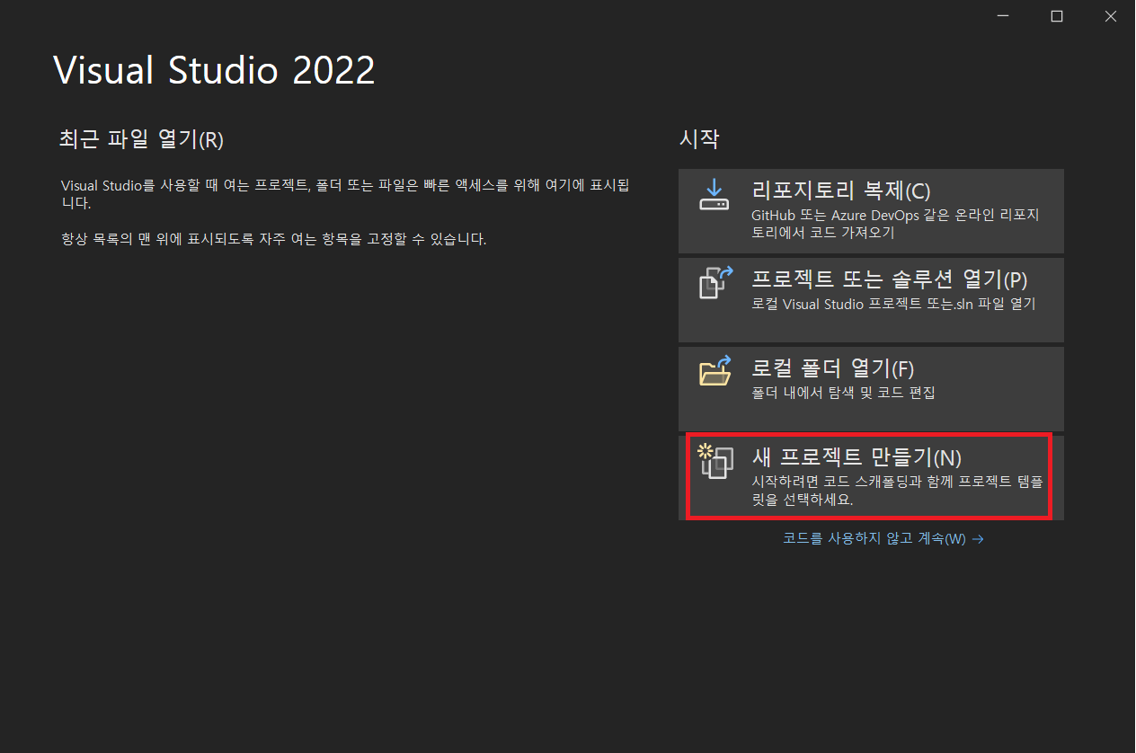Open 리포지토리 복제(C) card
The height and width of the screenshot is (753, 1136).
[871, 211]
